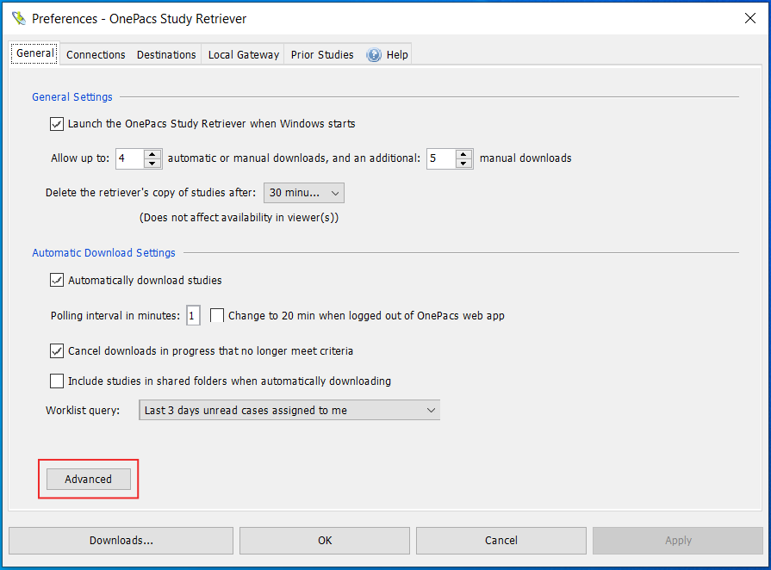Toggle Automatically download studies checkbox
The image size is (771, 570).
(x=57, y=280)
